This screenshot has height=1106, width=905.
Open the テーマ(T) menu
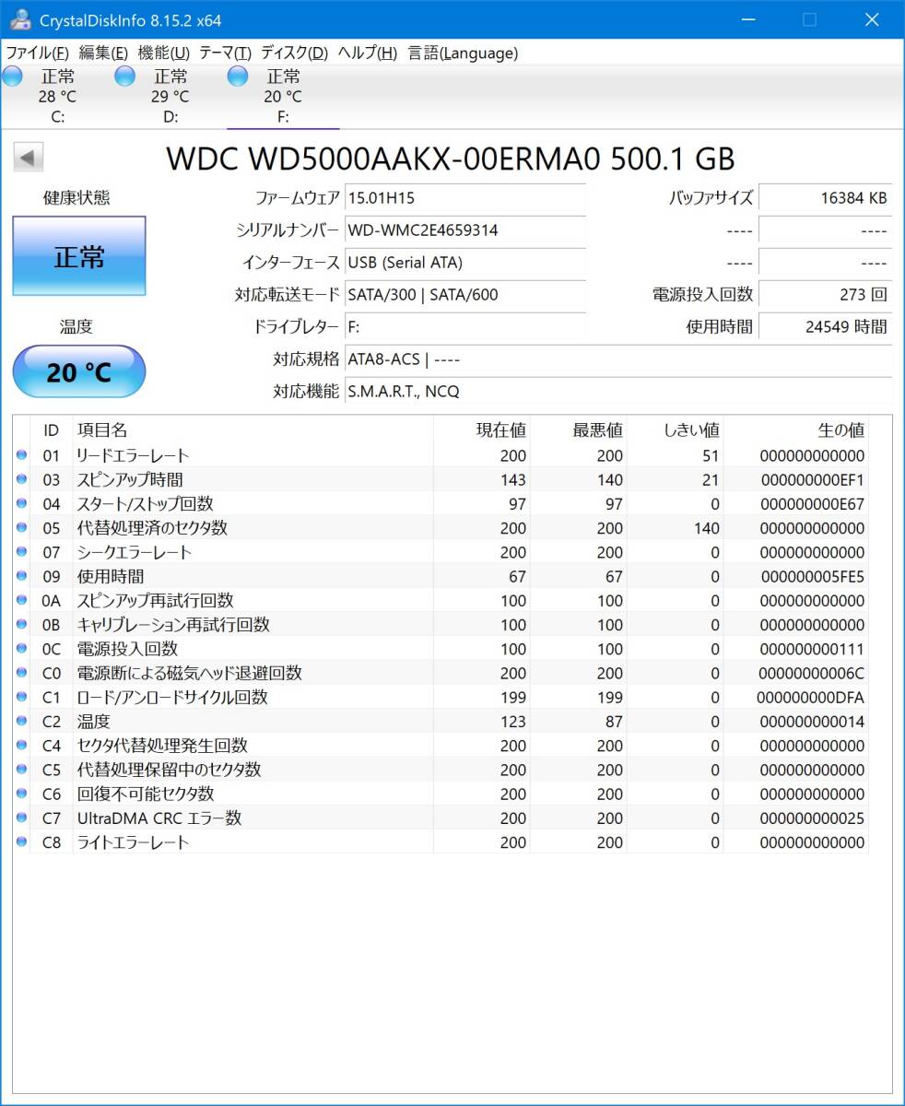(226, 53)
